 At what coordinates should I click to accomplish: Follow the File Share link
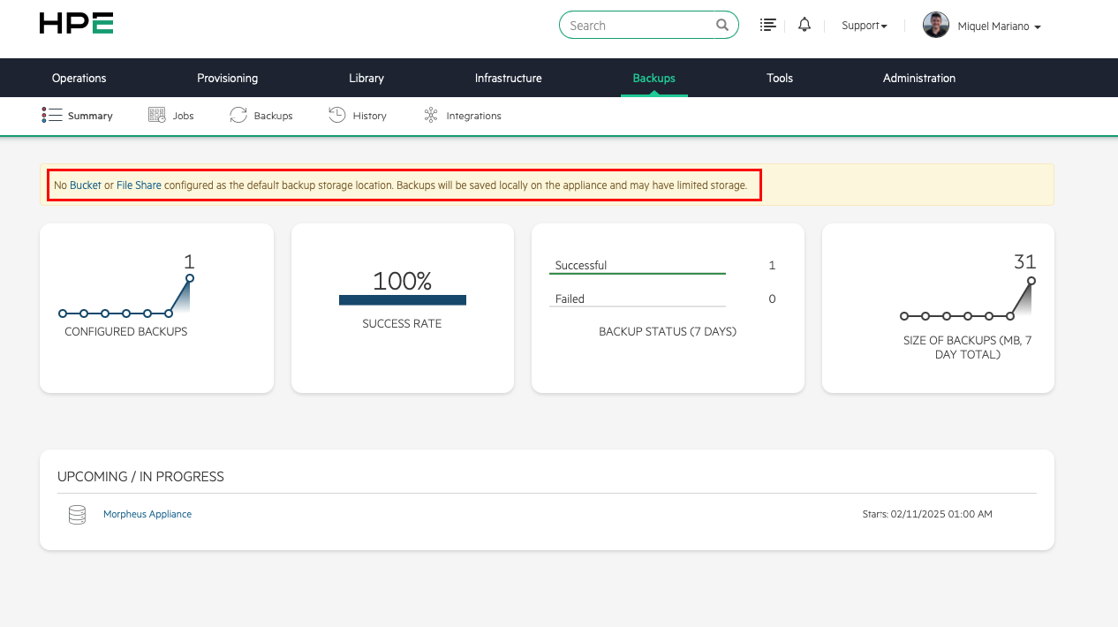coord(139,186)
